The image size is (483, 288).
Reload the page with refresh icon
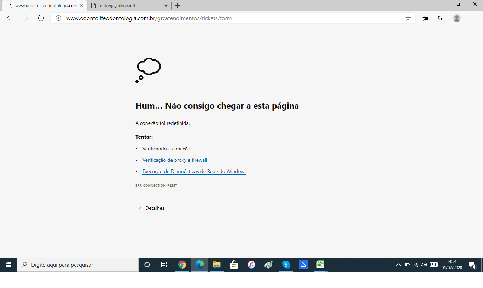click(x=41, y=18)
